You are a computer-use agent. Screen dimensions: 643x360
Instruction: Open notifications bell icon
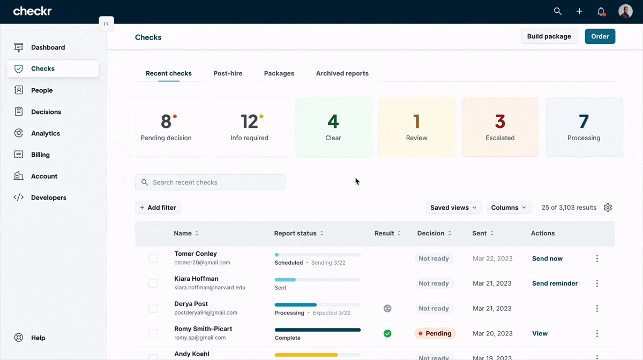pos(601,11)
